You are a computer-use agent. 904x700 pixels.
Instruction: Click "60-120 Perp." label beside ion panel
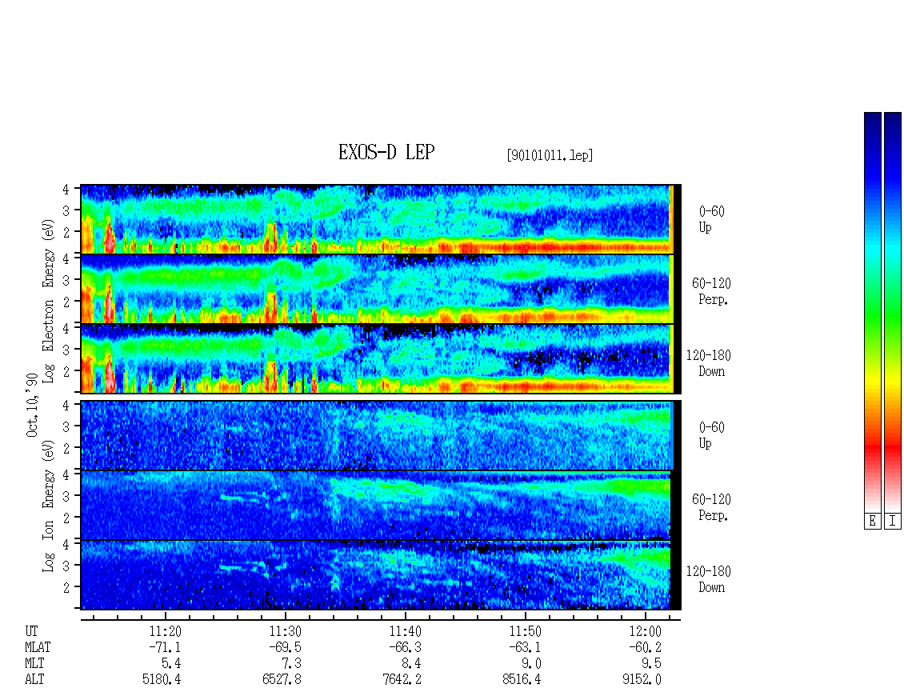click(x=711, y=507)
